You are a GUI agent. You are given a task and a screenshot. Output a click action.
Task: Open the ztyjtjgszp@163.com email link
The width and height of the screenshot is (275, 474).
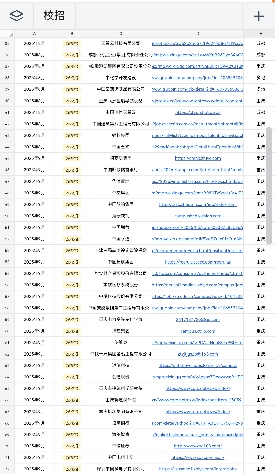point(198,354)
